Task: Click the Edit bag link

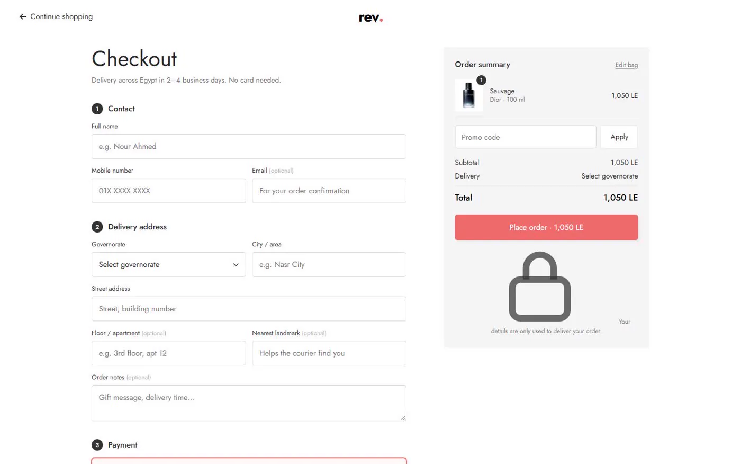Action: (x=626, y=65)
